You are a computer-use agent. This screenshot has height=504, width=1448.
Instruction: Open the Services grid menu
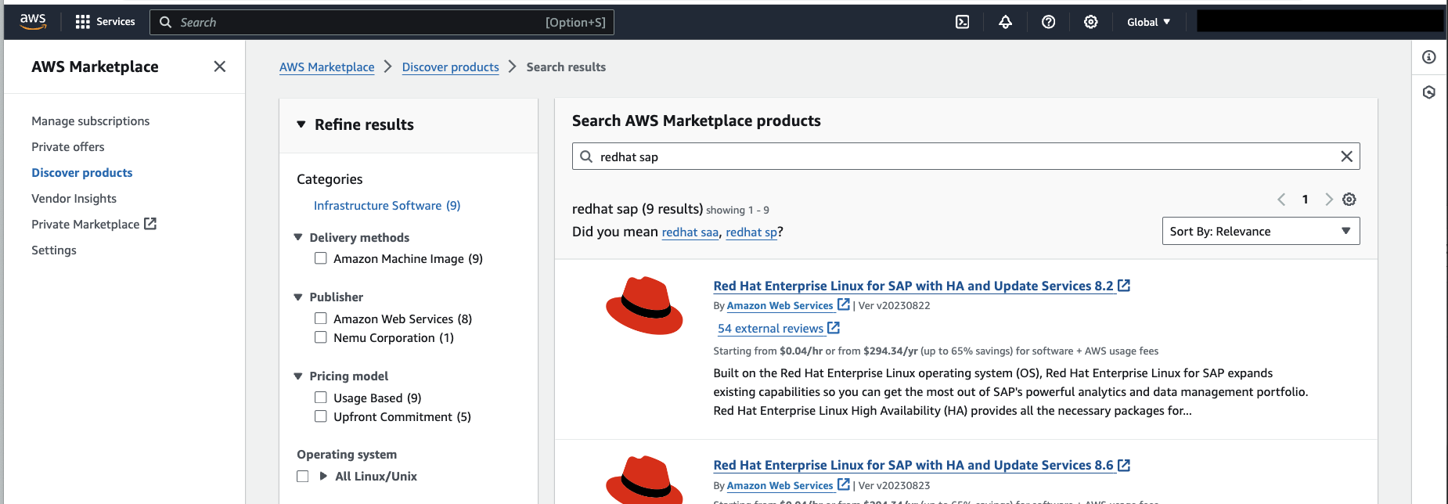(x=82, y=22)
